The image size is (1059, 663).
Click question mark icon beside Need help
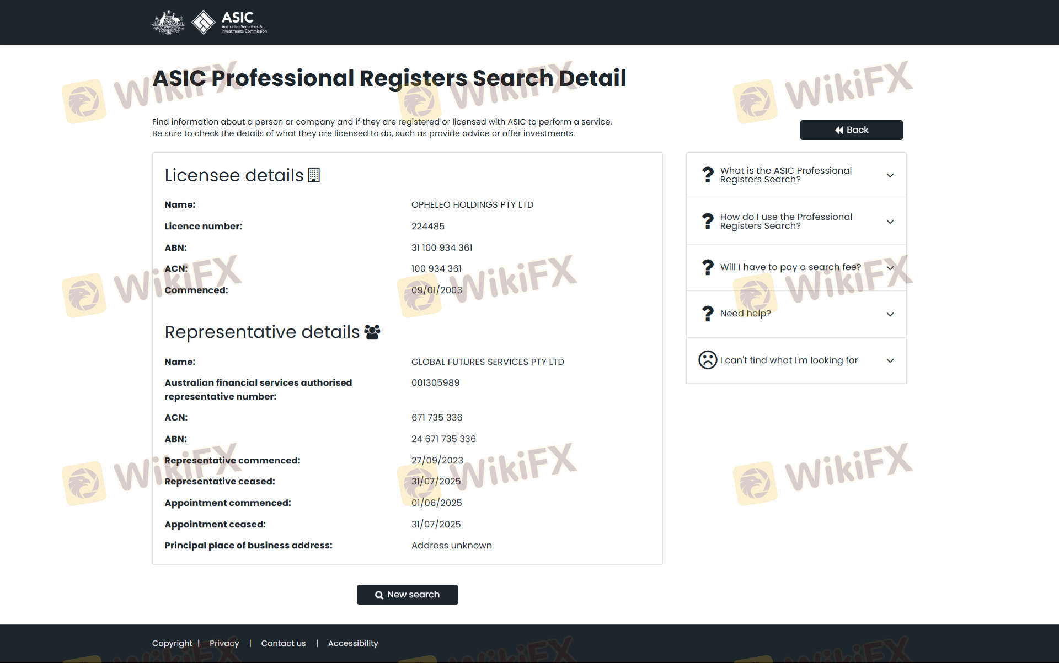(708, 314)
